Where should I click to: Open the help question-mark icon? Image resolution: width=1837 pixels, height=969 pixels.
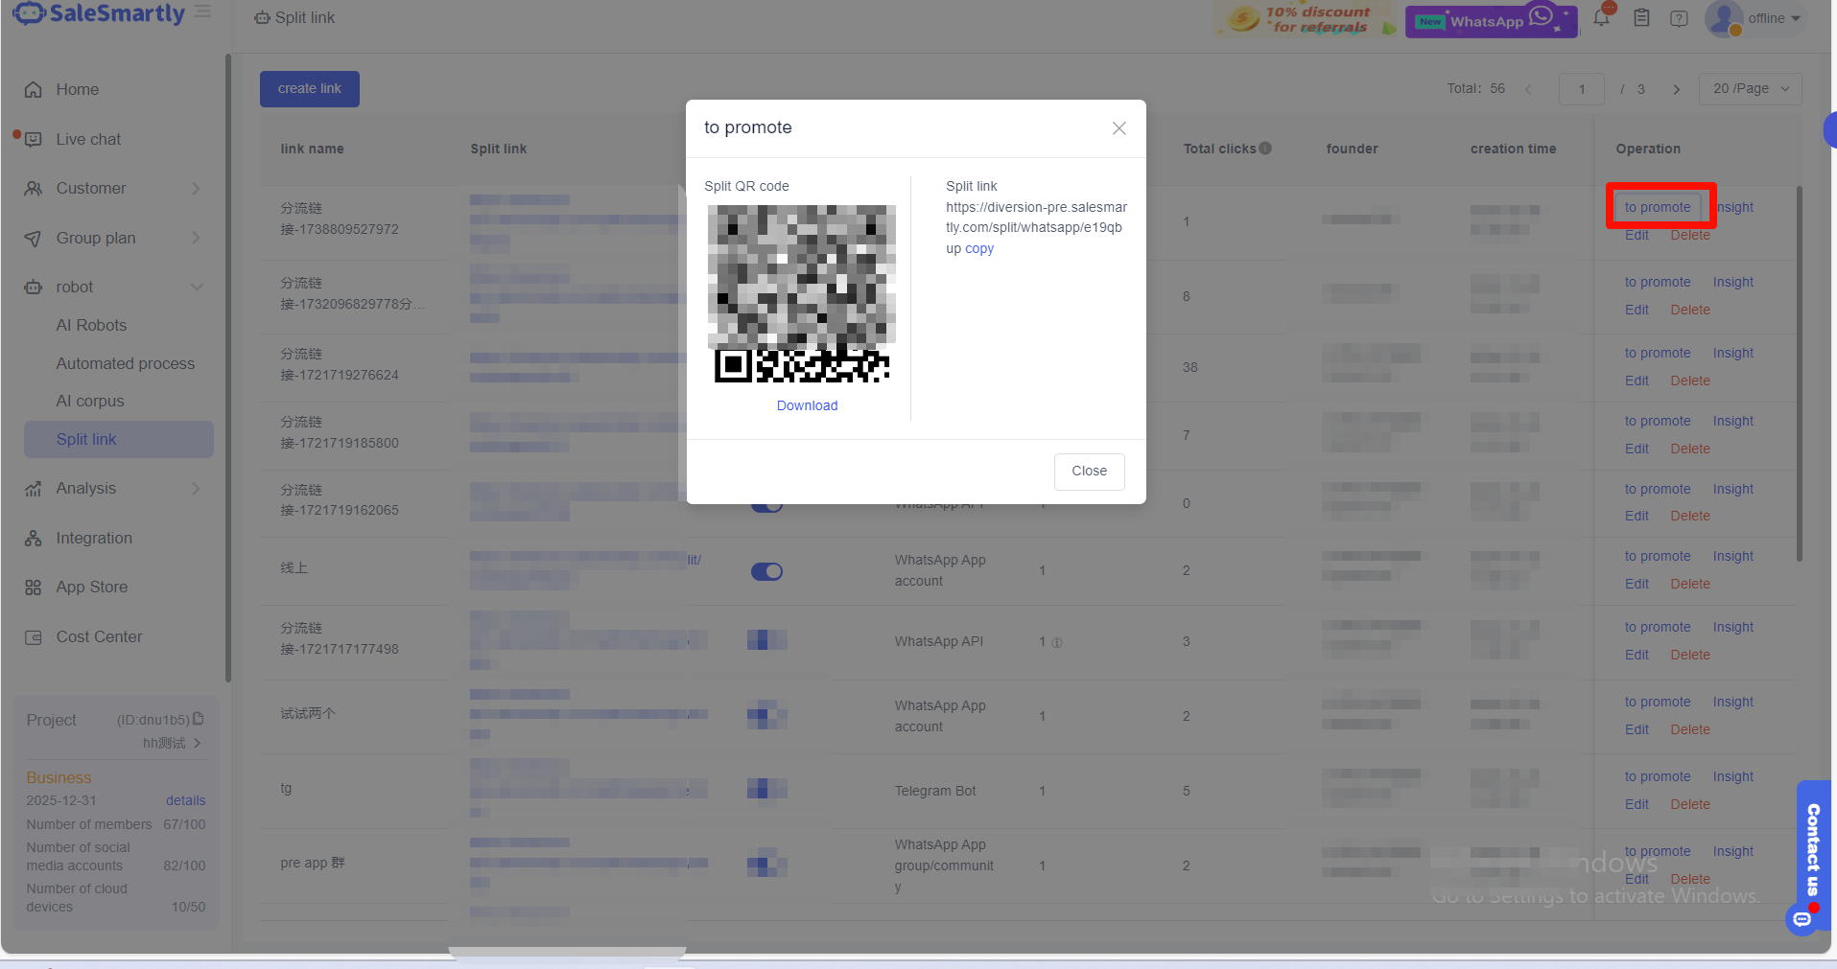(1679, 18)
